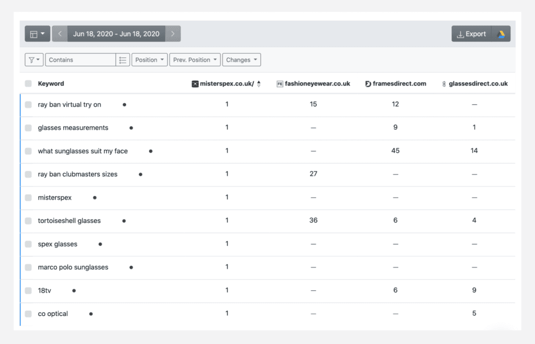Open keyword 'marco polo sunglasses'
This screenshot has width=535, height=344.
pos(73,267)
